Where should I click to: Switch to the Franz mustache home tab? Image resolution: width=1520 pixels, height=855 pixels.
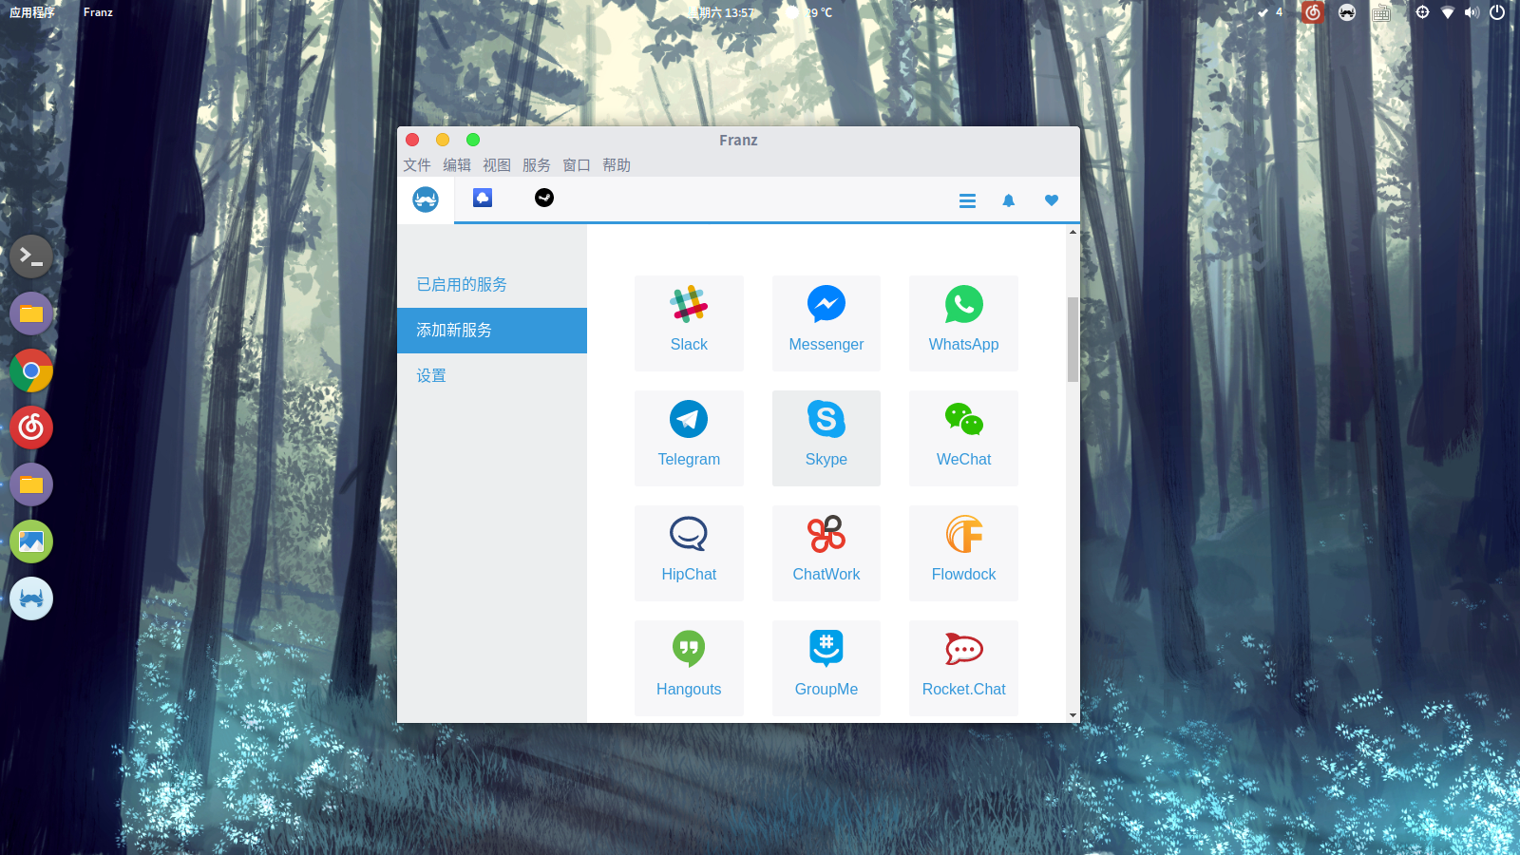pyautogui.click(x=426, y=199)
